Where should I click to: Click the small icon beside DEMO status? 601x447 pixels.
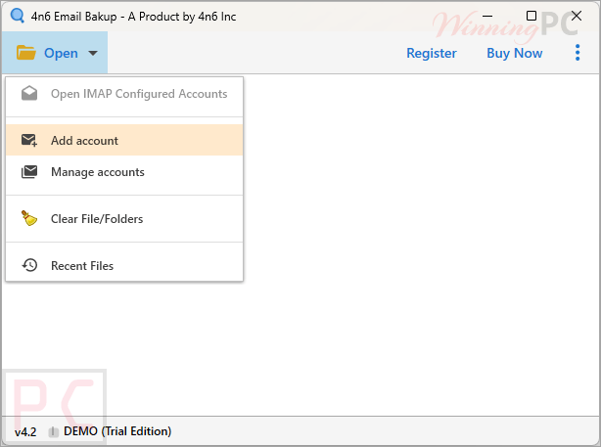(x=53, y=432)
